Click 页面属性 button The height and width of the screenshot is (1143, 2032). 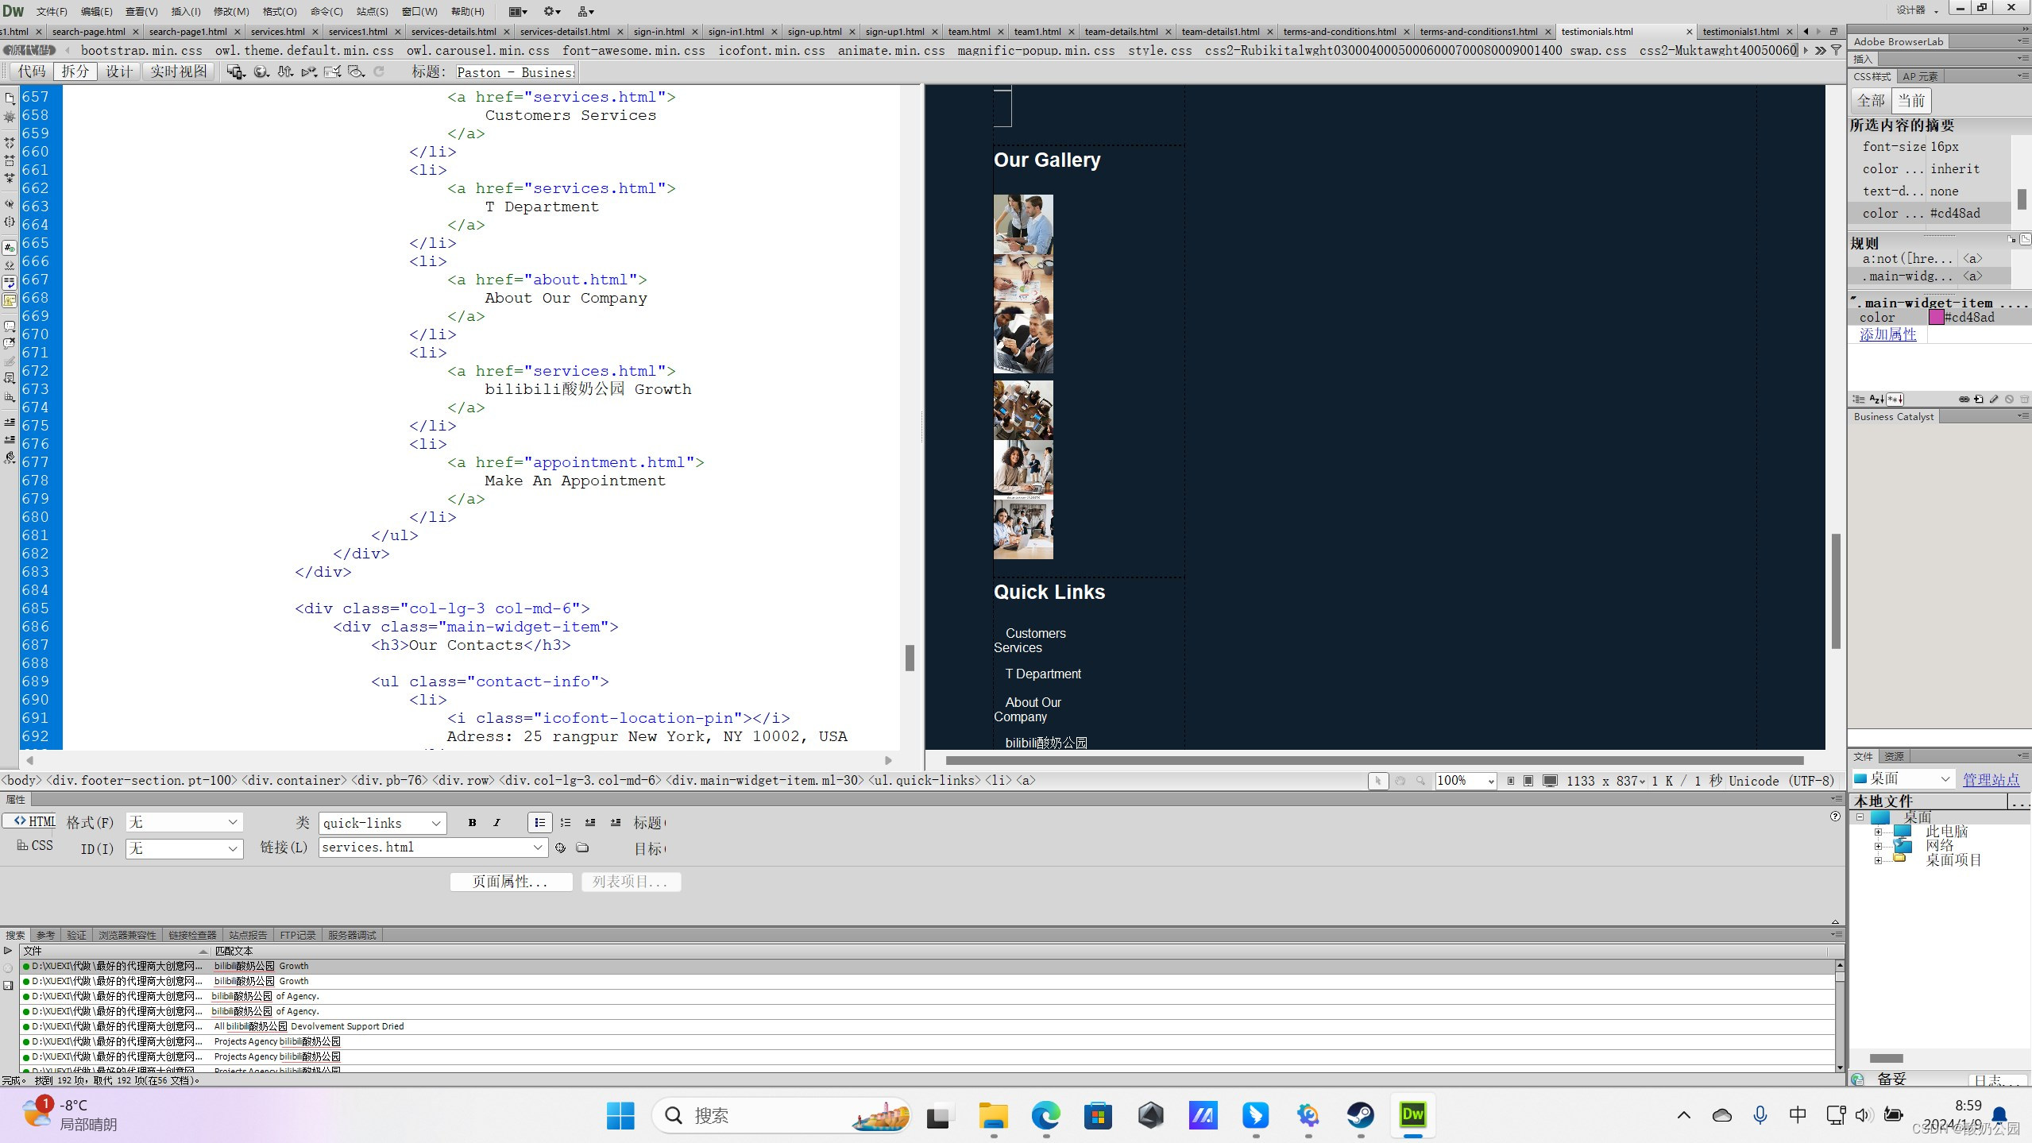pos(511,882)
